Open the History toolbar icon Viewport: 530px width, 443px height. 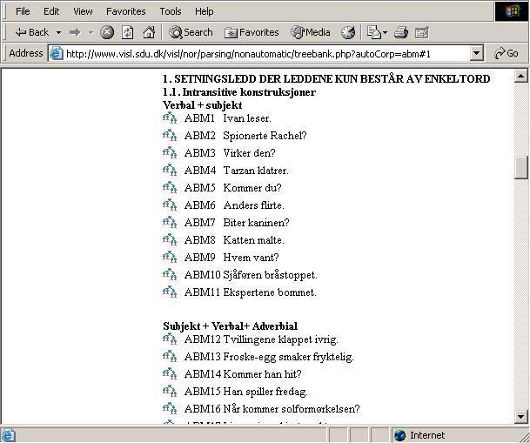(x=348, y=32)
